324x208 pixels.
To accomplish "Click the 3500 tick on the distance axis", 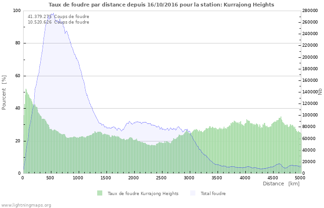I will (x=217, y=177).
